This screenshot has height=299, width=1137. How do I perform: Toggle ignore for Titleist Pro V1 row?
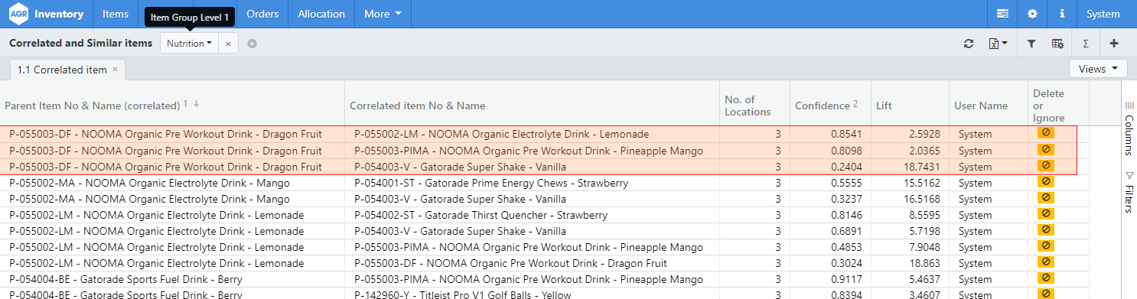(1045, 294)
